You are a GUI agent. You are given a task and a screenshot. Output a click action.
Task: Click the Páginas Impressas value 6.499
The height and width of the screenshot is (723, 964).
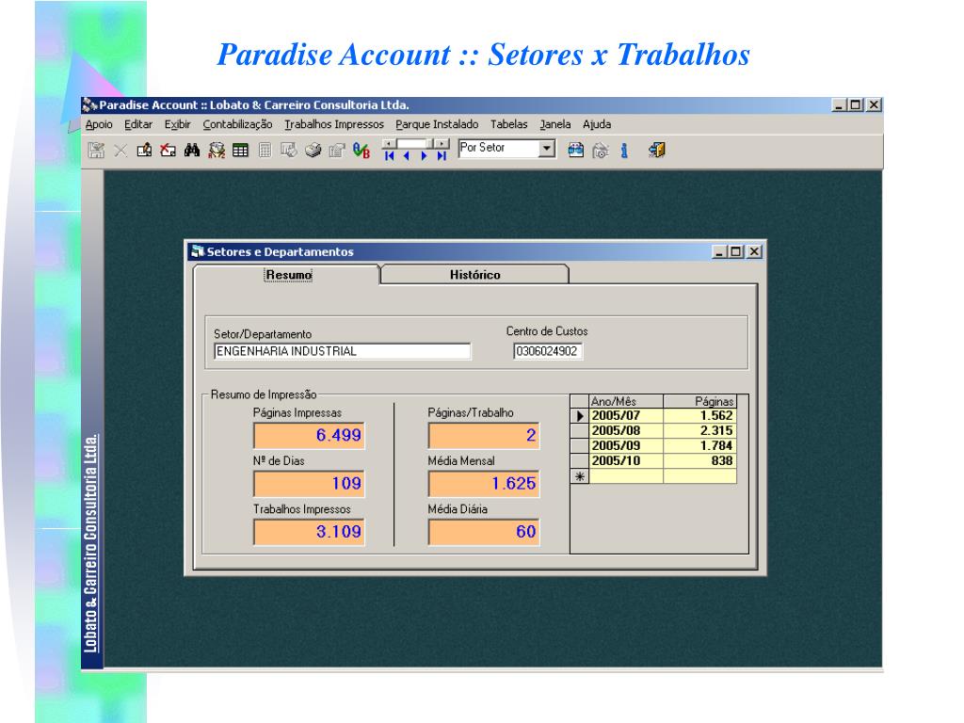309,435
